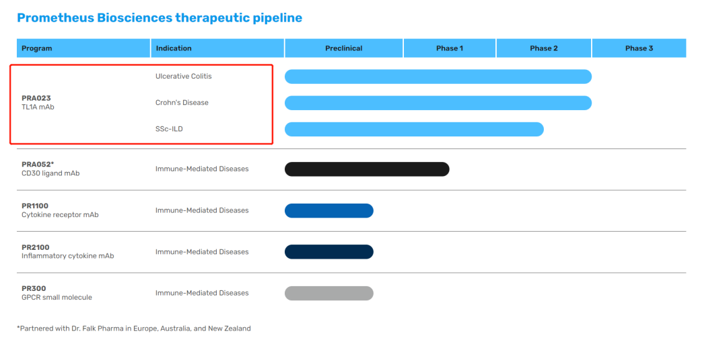Click the PR2100 dark navy progress bar
Image resolution: width=727 pixels, height=346 pixels.
328,252
